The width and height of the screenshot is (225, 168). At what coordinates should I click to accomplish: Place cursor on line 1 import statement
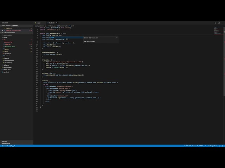coord(56,28)
